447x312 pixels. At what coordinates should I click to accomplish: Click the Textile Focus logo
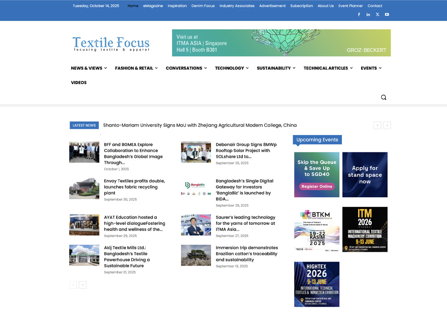click(111, 44)
